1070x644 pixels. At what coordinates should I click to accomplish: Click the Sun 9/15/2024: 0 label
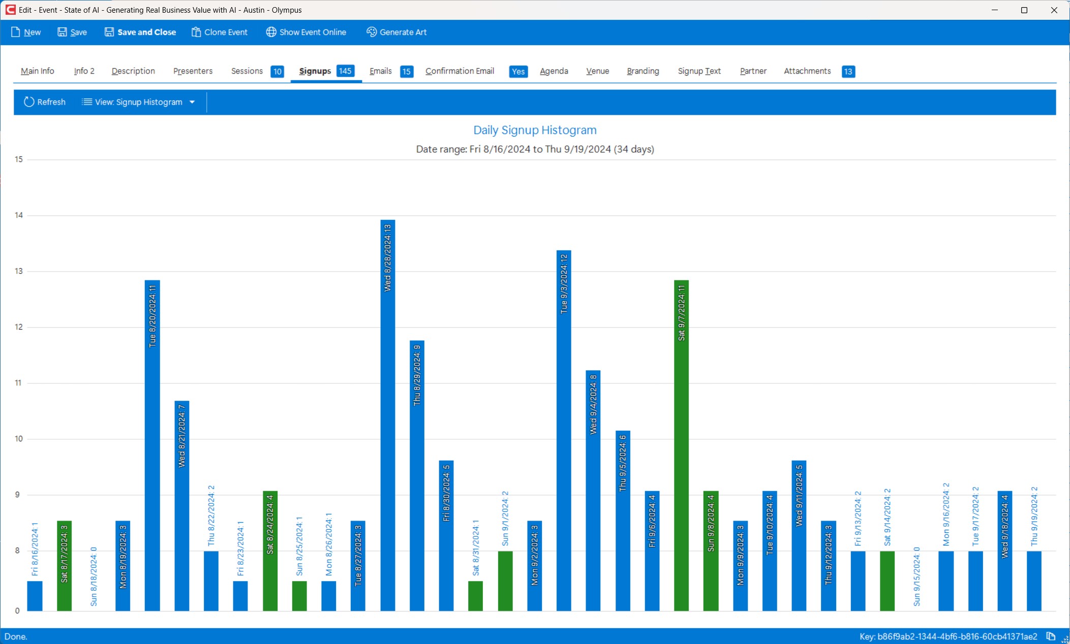point(916,577)
